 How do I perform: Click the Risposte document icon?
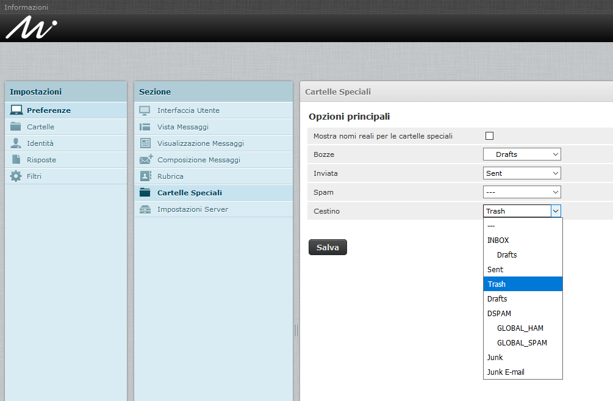(16, 160)
